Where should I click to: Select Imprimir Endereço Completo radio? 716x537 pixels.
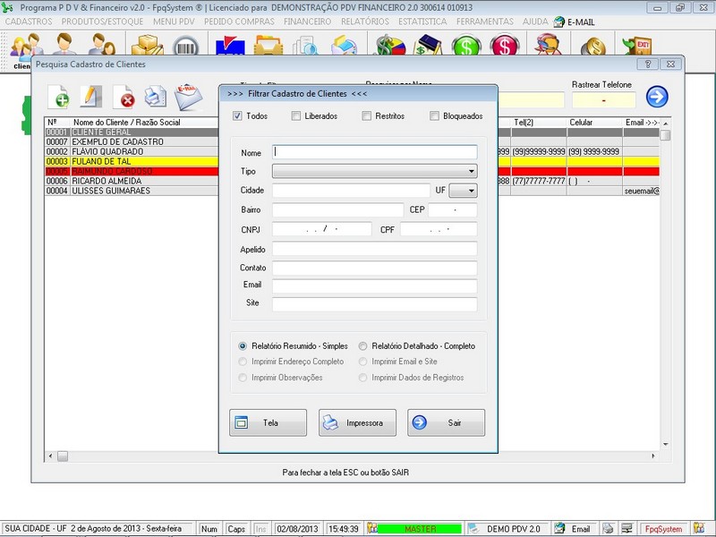[243, 362]
